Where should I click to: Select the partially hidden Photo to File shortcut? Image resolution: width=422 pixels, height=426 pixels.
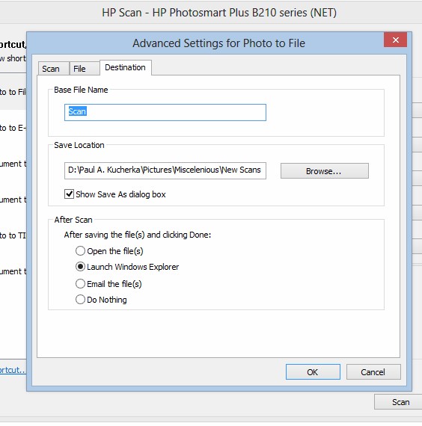[x=13, y=92]
